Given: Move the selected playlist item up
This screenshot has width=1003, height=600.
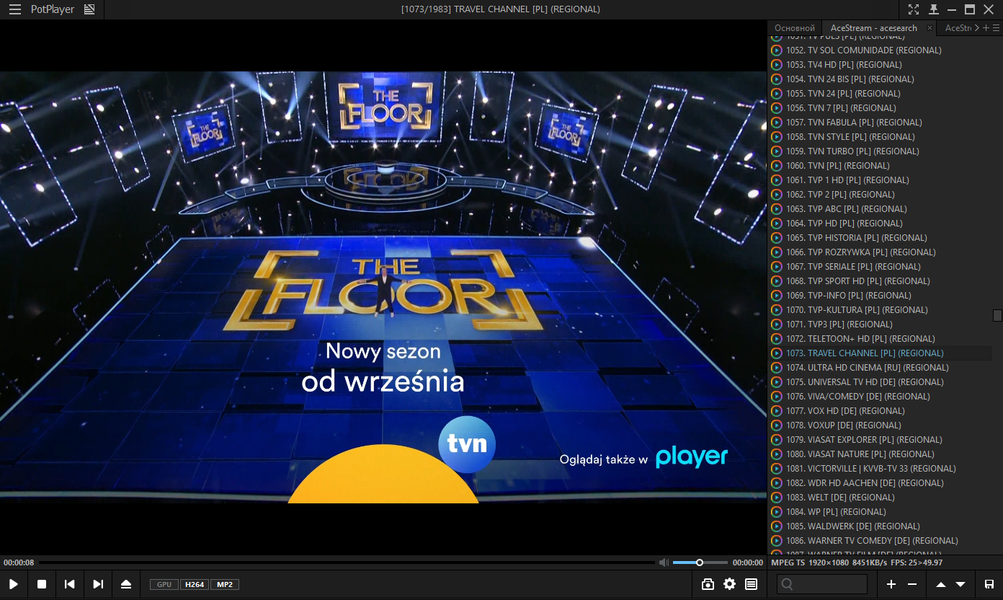Looking at the screenshot, I should point(941,584).
